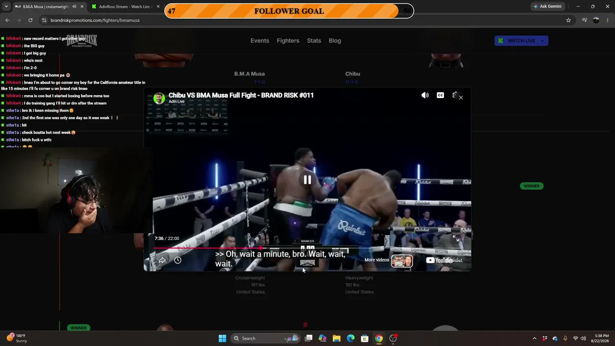Open the media control icon in Chrome toolbar

[584, 20]
